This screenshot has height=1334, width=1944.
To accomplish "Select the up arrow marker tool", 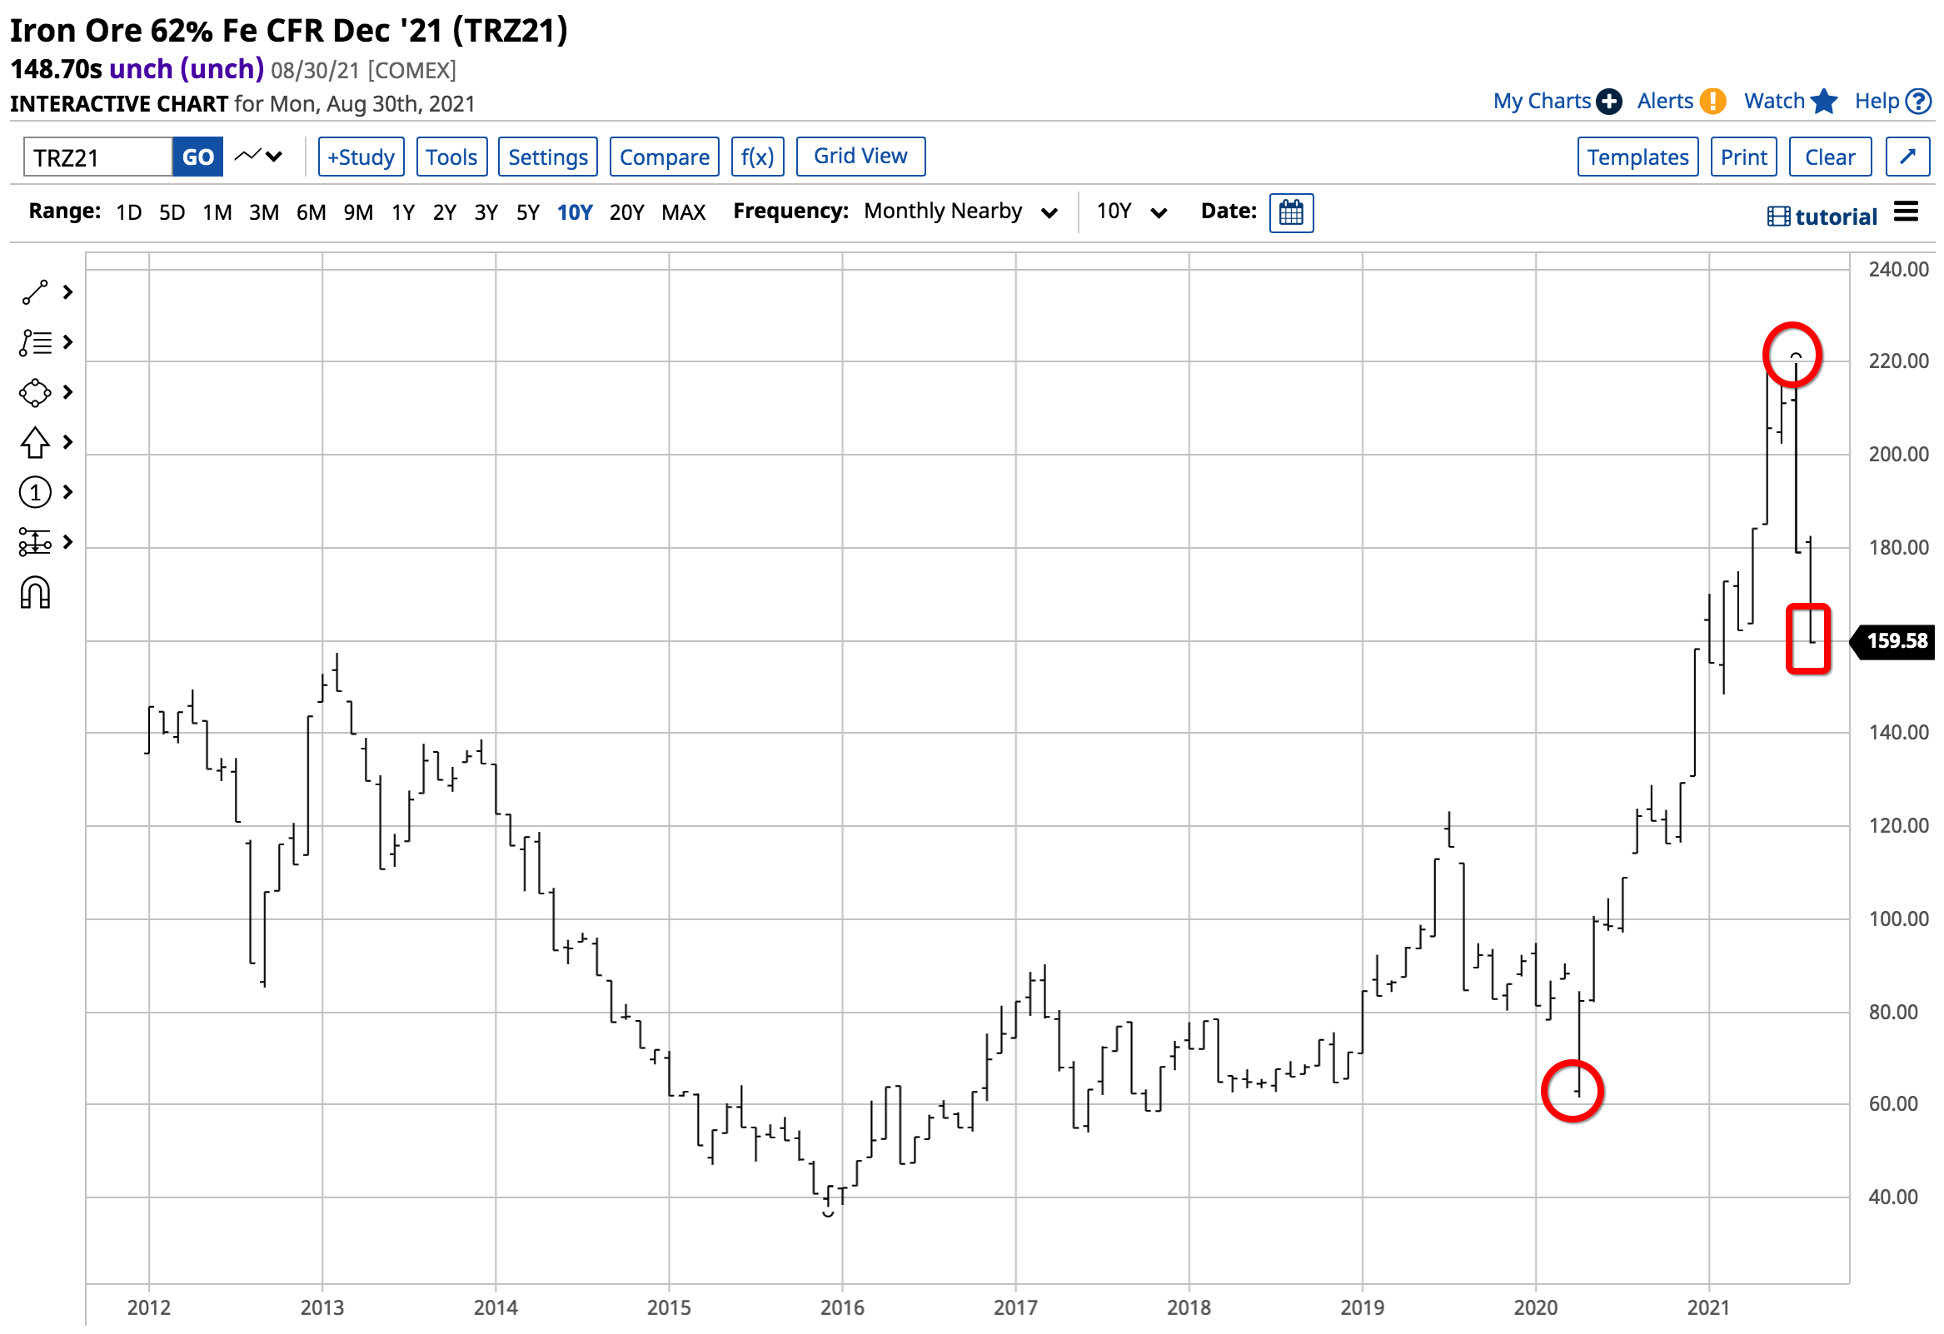I will tap(35, 443).
